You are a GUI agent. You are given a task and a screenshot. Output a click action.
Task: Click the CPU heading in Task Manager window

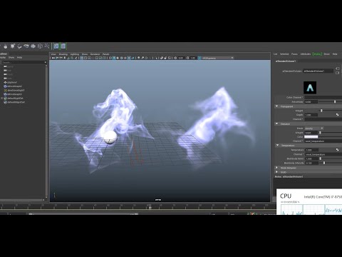(x=286, y=196)
